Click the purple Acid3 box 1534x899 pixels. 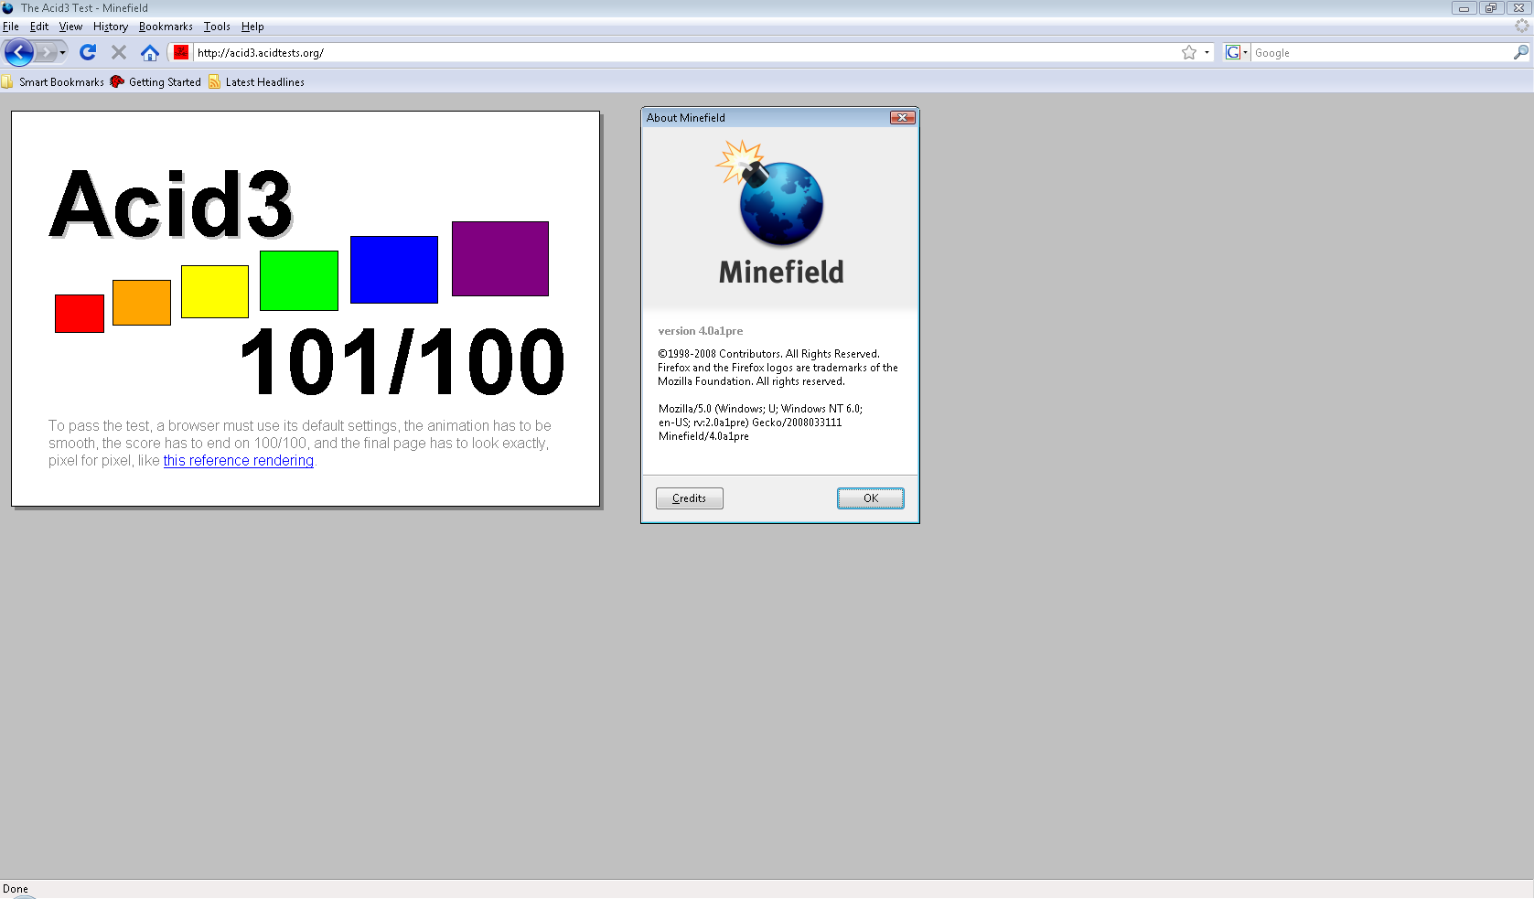point(500,259)
